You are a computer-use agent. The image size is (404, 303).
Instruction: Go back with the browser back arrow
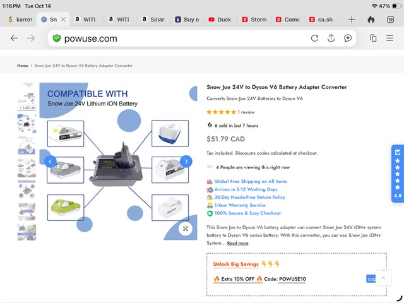coord(14,39)
